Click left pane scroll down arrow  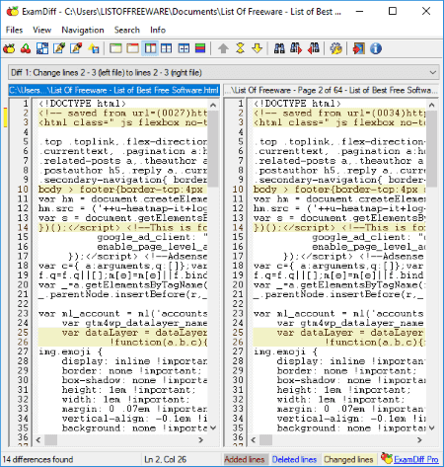click(x=213, y=428)
